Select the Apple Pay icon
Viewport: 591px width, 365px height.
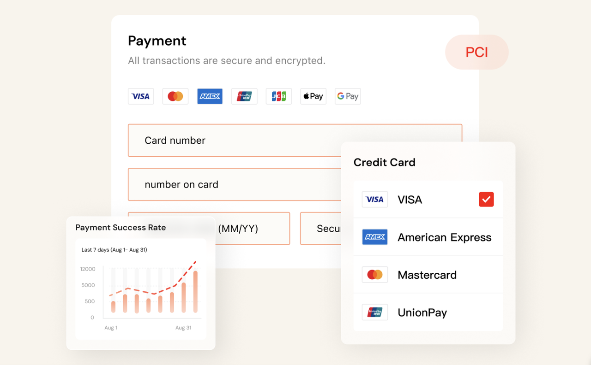(x=313, y=96)
